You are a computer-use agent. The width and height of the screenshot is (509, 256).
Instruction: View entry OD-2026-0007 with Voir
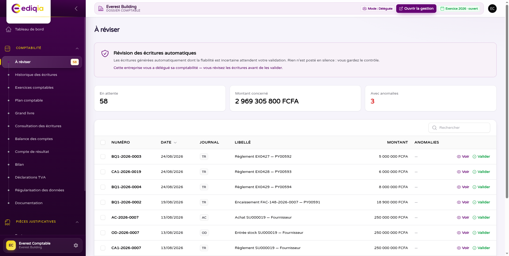[x=463, y=233]
